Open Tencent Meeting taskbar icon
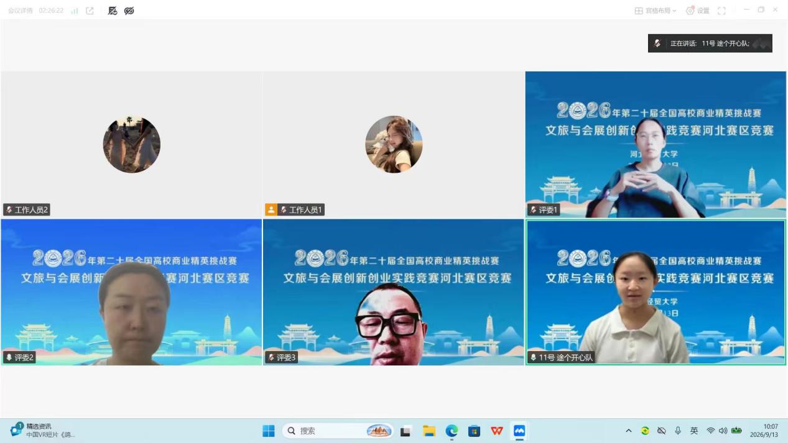This screenshot has width=788, height=443. (x=519, y=431)
